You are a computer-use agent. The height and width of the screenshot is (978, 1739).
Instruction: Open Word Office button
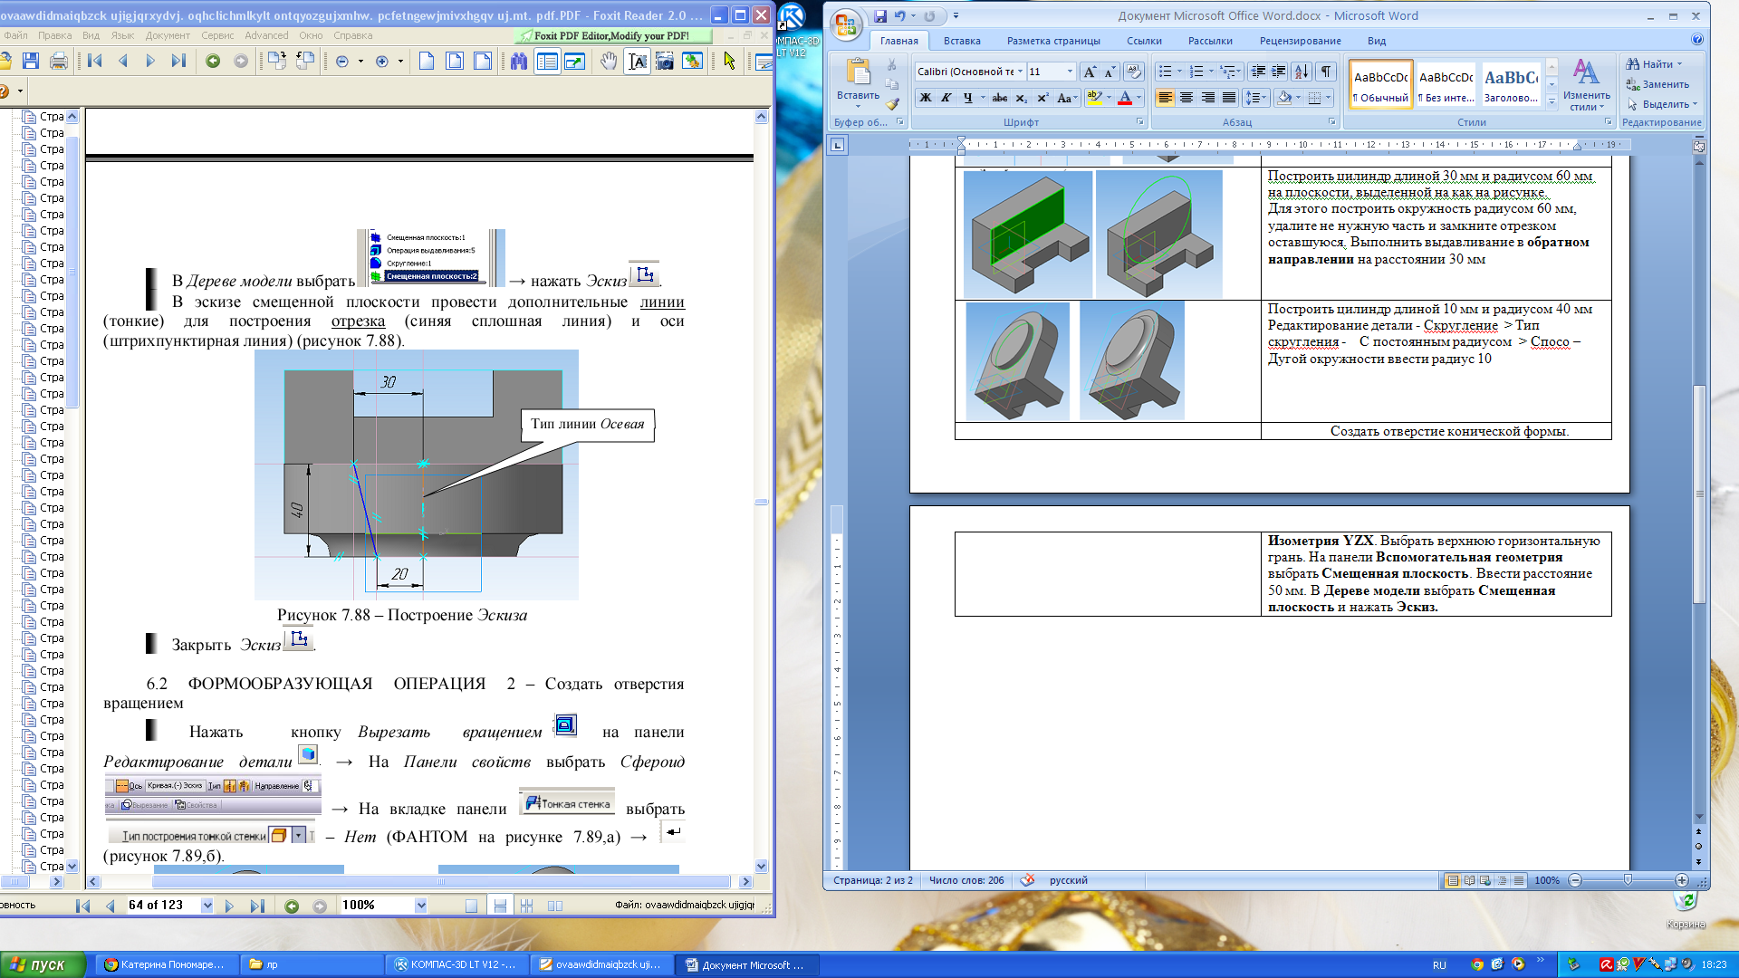pyautogui.click(x=846, y=24)
